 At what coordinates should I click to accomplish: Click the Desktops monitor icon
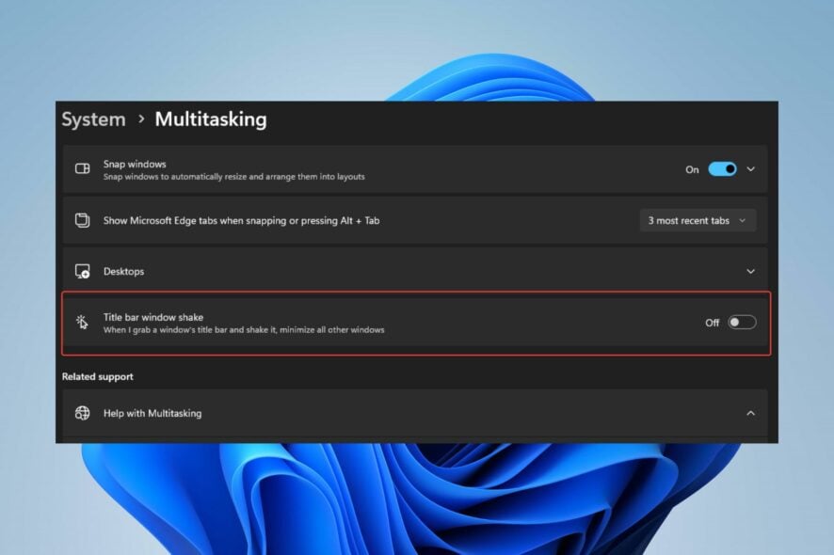83,271
